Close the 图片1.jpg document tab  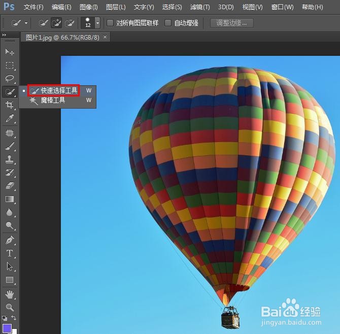(105, 37)
